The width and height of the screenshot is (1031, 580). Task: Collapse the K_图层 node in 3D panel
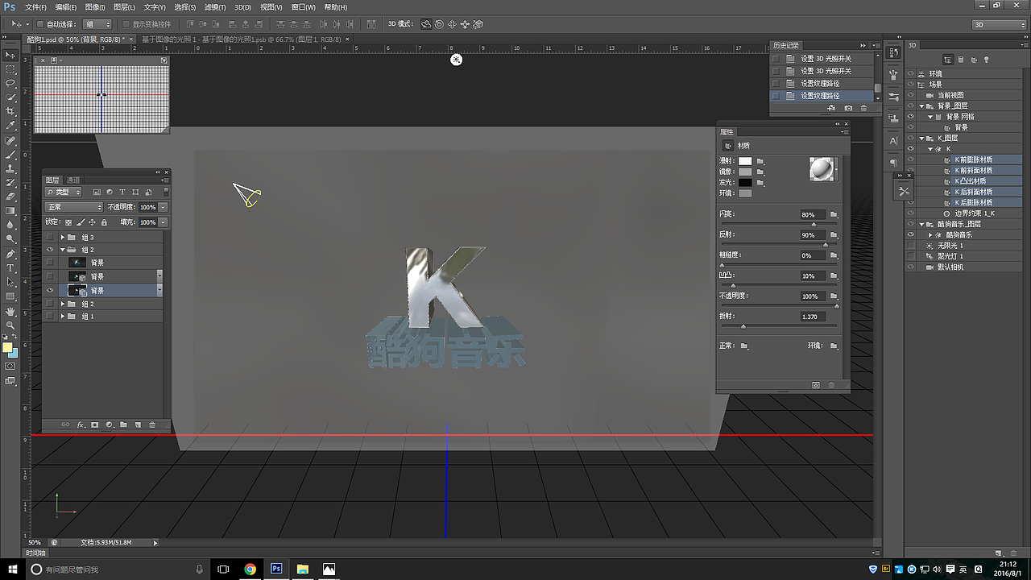pos(922,138)
